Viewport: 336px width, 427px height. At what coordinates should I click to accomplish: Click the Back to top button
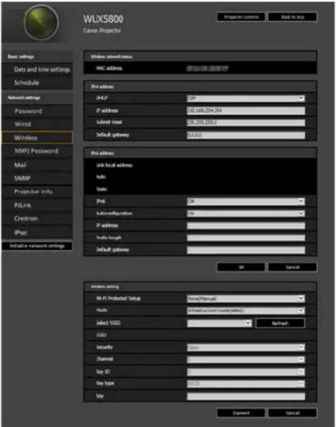(292, 17)
